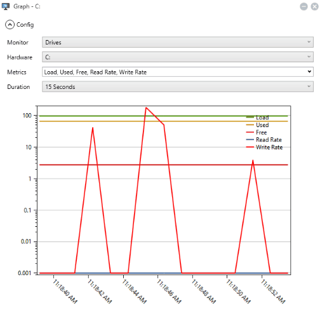
Task: Collapse the Config section chevron
Action: pos(10,25)
